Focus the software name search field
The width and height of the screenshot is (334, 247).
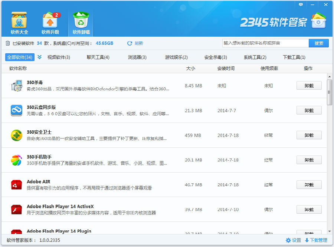point(265,43)
